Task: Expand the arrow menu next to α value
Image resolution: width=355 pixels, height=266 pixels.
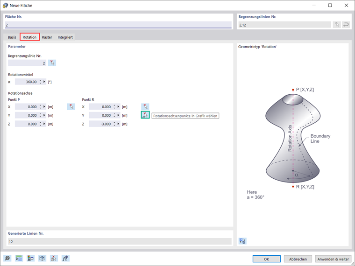Action: tap(44, 82)
